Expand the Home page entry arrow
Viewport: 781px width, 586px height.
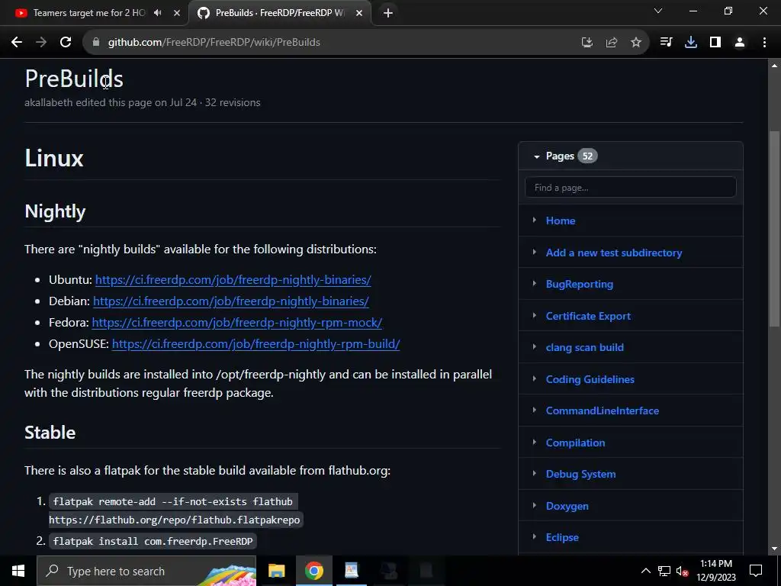(x=535, y=220)
